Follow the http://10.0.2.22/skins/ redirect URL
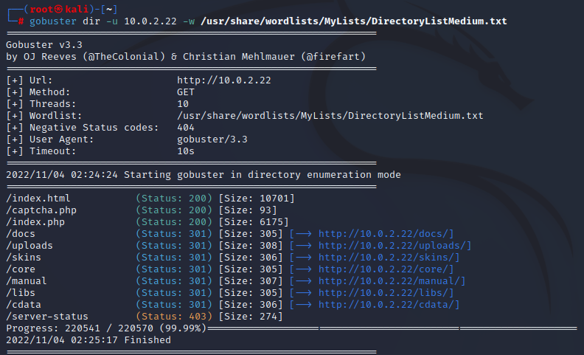Image resolution: width=584 pixels, height=355 pixels. pyautogui.click(x=389, y=258)
